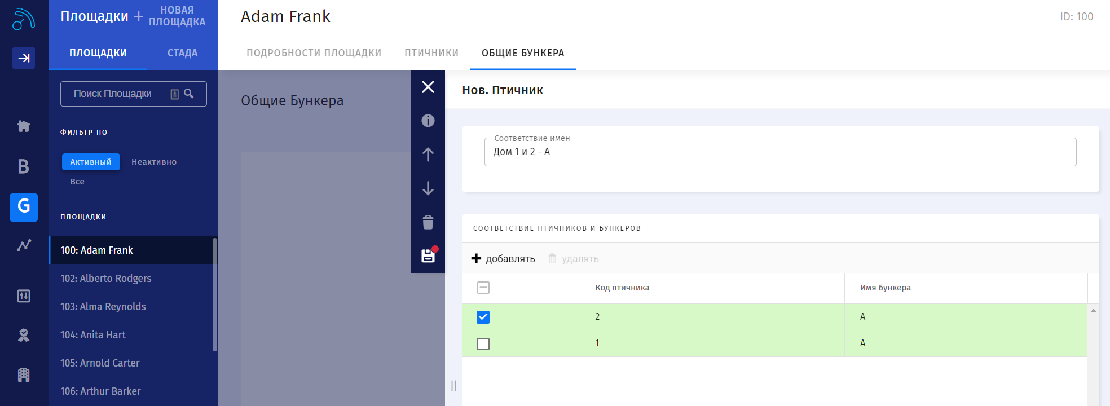Screen dimensions: 1110x406
Task: Open the ПОДРОБНОСТИ ПЛОЩАДКИ tab
Action: pyautogui.click(x=314, y=53)
